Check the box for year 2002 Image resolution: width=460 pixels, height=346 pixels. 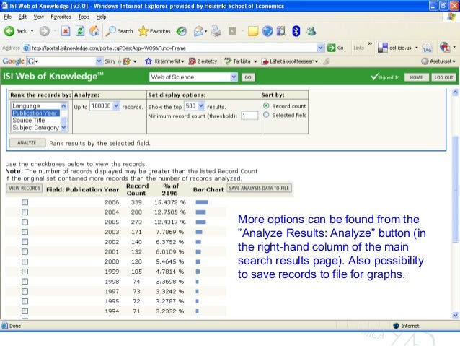click(25, 242)
